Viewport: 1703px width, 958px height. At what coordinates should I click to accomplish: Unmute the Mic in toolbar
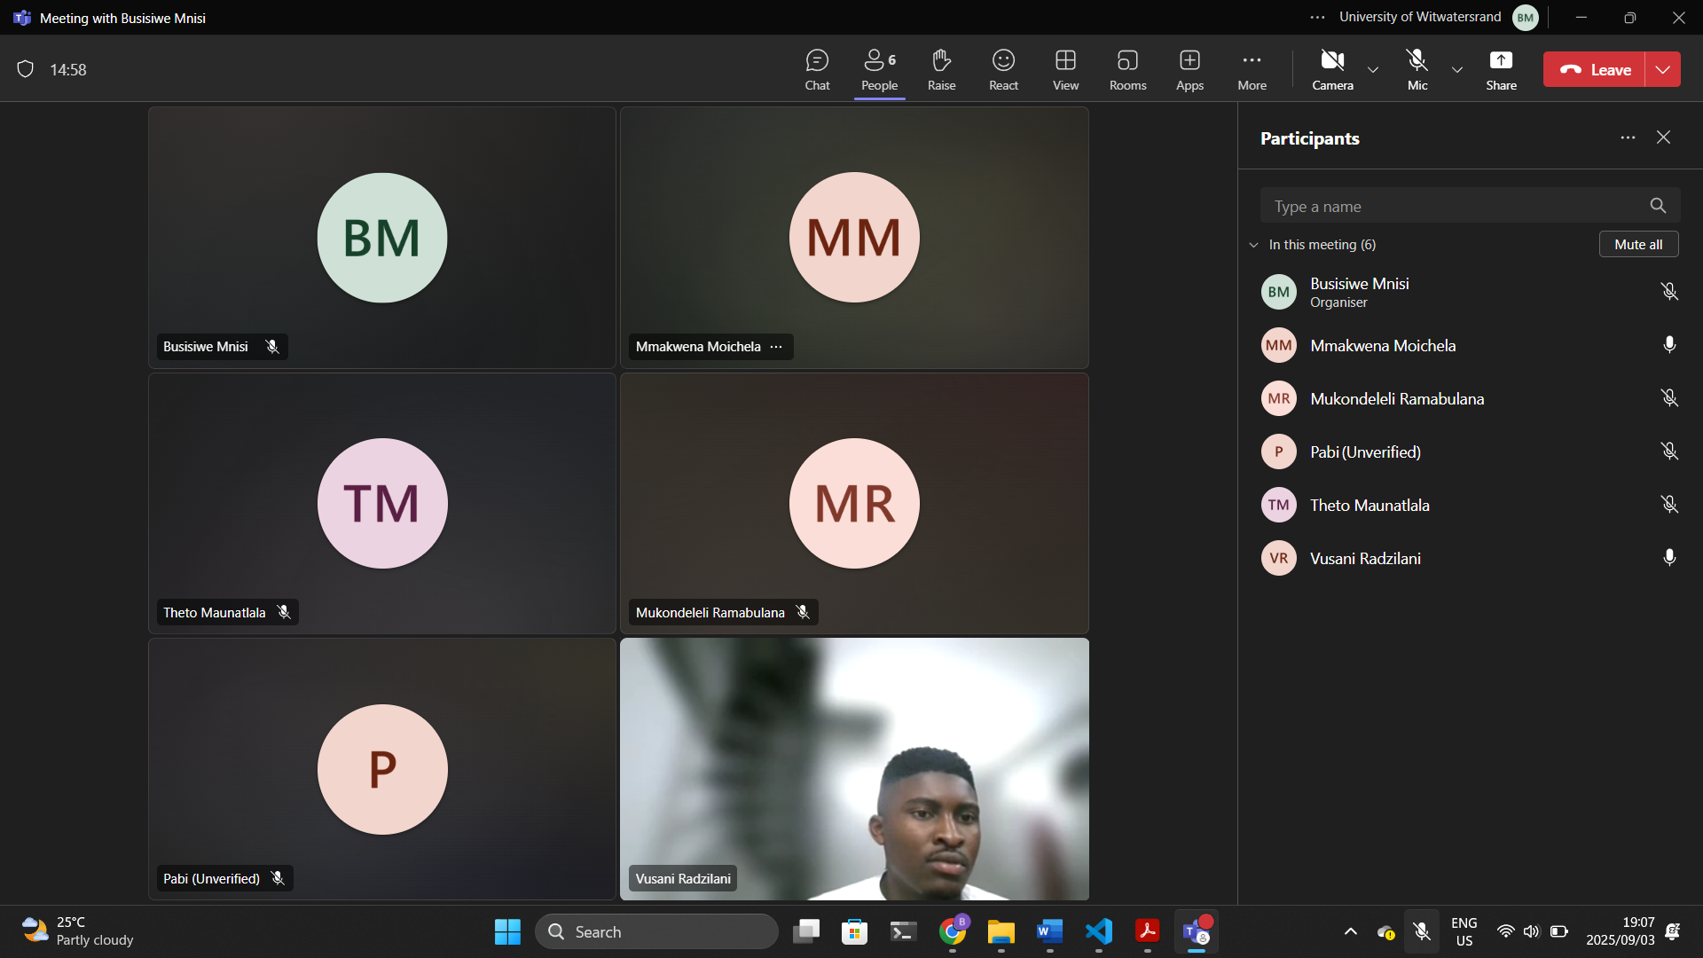point(1417,69)
